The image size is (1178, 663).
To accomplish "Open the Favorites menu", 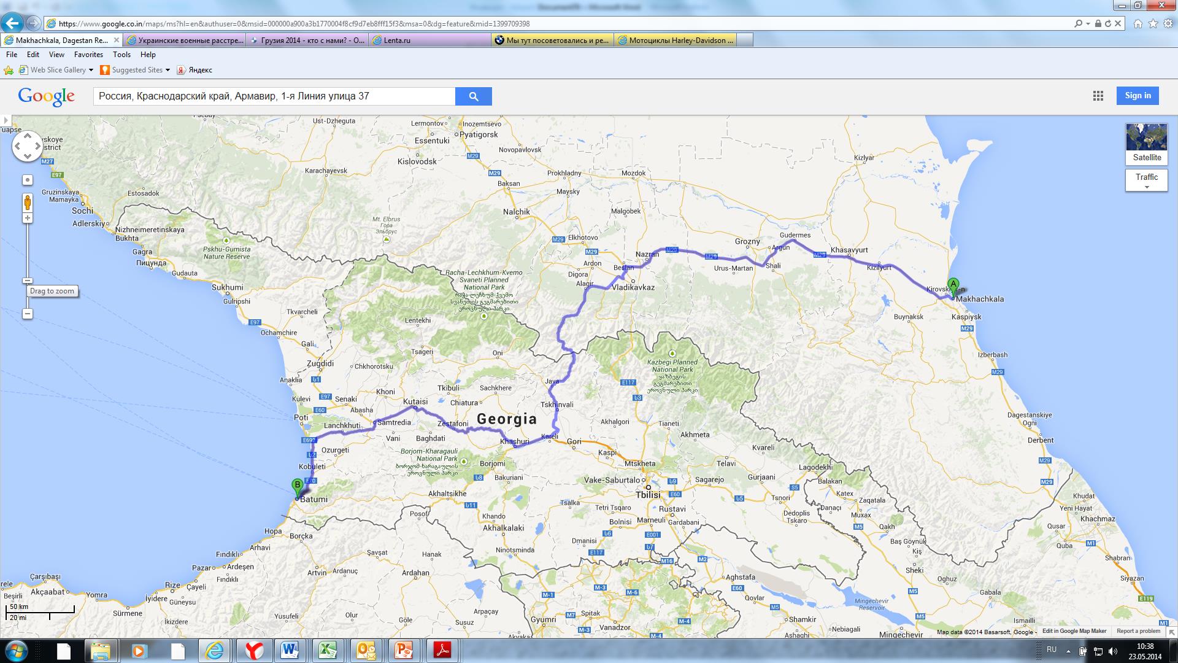I will coord(88,55).
